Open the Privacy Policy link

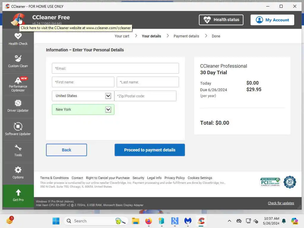pos(175,178)
